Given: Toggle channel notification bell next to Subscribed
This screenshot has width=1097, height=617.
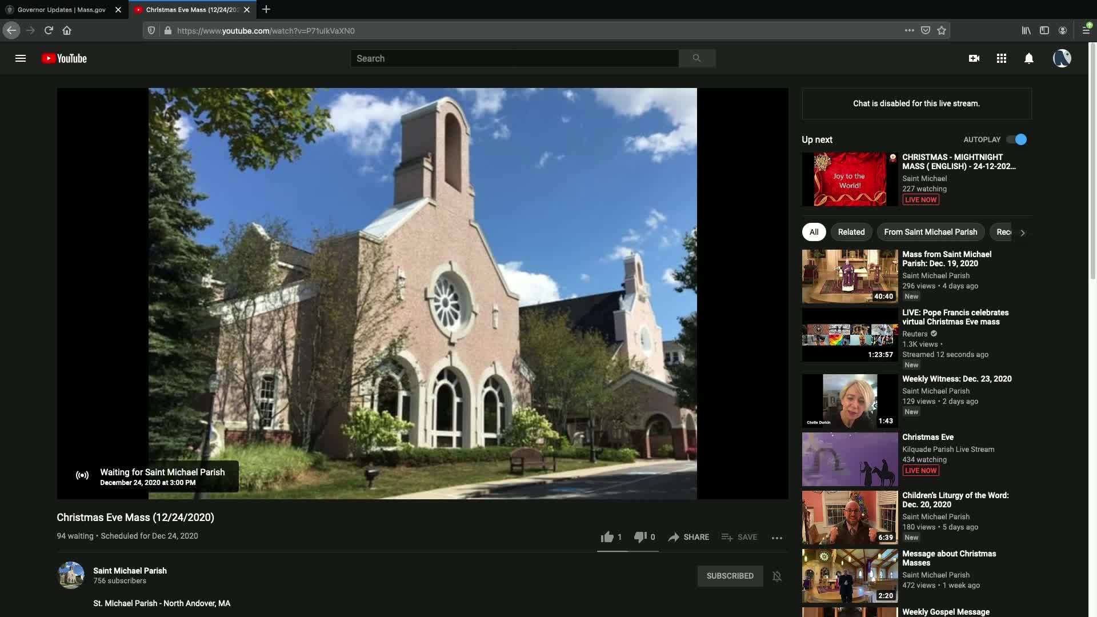Looking at the screenshot, I should (777, 576).
